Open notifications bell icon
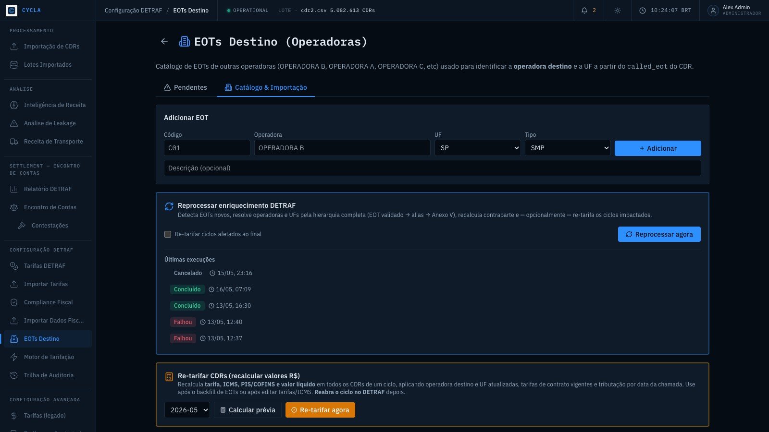 (584, 10)
